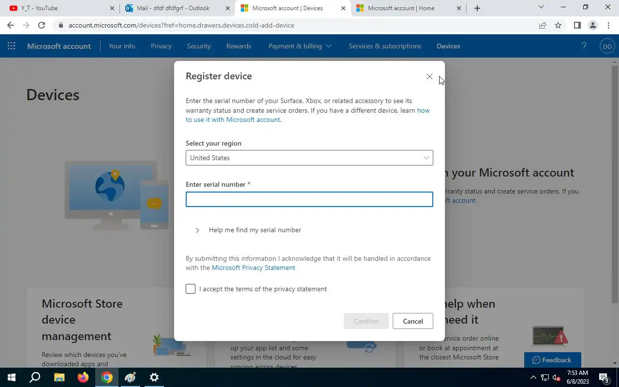Open the Feedback button
Screen dimensions: 619x387
pyautogui.click(x=552, y=360)
